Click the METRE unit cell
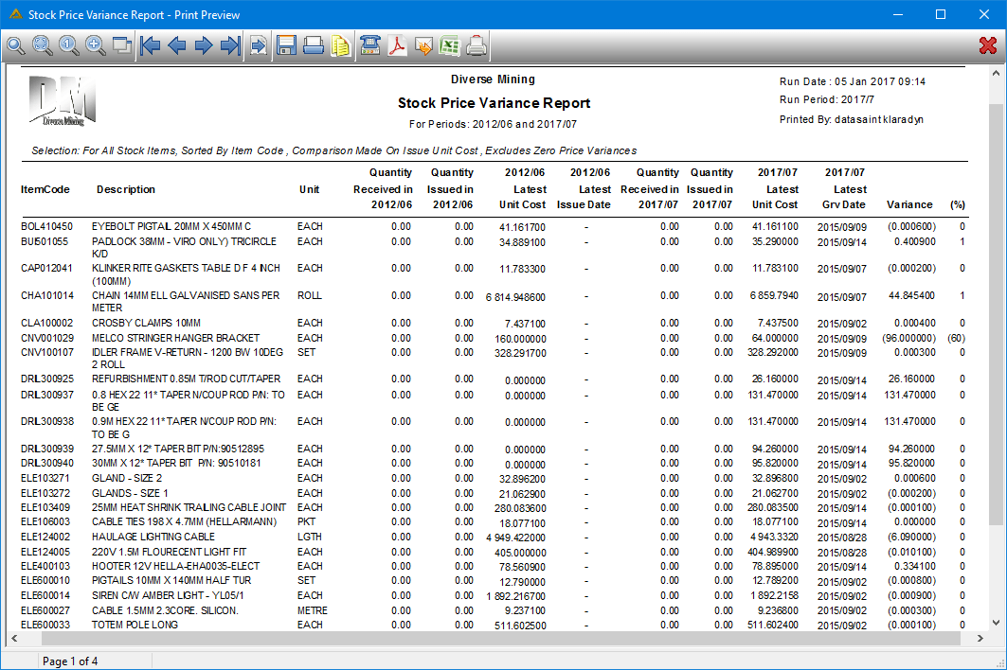This screenshot has height=670, width=1007. click(312, 610)
